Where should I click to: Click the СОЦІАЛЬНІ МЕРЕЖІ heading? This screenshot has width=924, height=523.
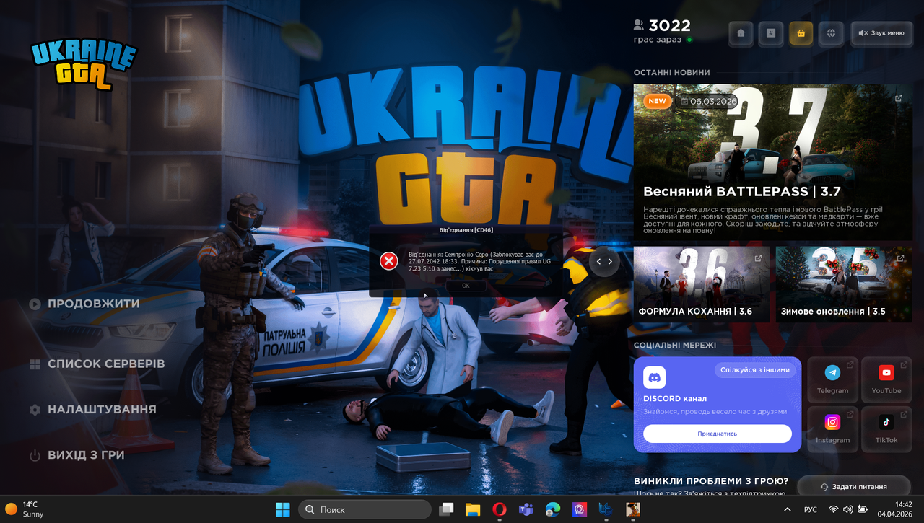pyautogui.click(x=674, y=346)
